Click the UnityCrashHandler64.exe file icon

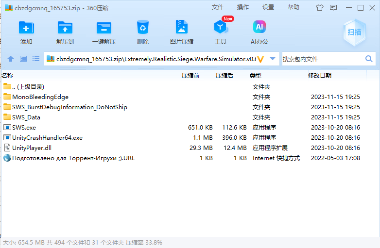[x=7, y=137]
